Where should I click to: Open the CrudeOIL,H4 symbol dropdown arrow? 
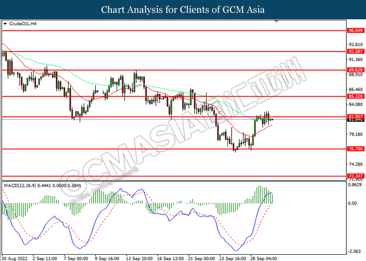click(5, 24)
